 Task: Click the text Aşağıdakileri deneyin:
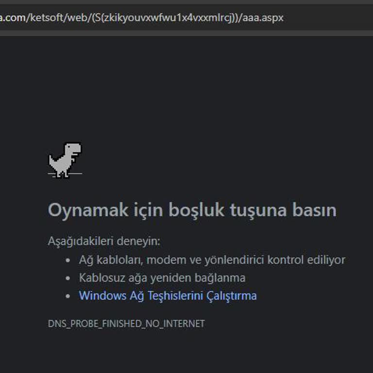[104, 241]
